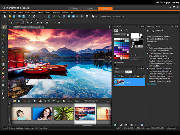Open the Standard palette dropdown in Materials
Viewport: 180px width, 135px height.
point(120,35)
